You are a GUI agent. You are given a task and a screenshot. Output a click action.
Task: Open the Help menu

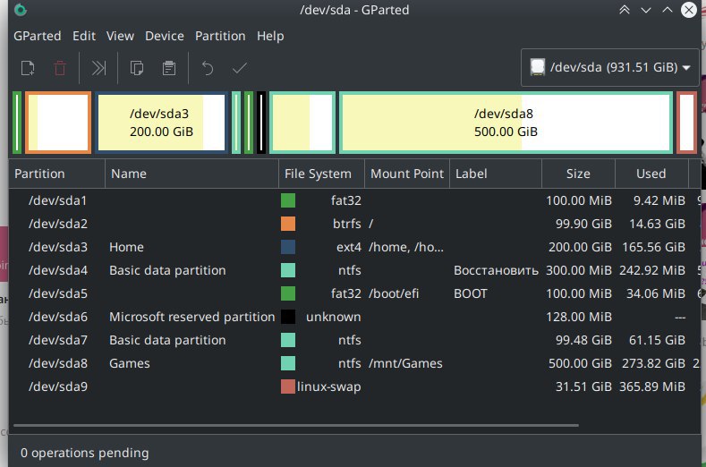point(270,36)
